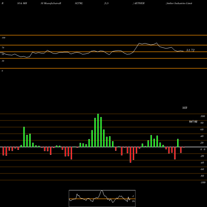Click the -20 label on the MR axis
Viewport: 207px width, 207px height.
click(202, 156)
